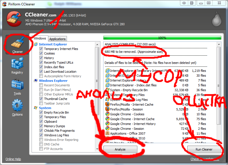This screenshot has height=165, width=228.
Task: Click '32,338 KB' size value
Action: pos(181,90)
